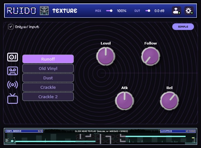Image resolution: width=201 pixels, height=148 pixels.
Task: Choose the Dust texture preset
Action: (48, 78)
